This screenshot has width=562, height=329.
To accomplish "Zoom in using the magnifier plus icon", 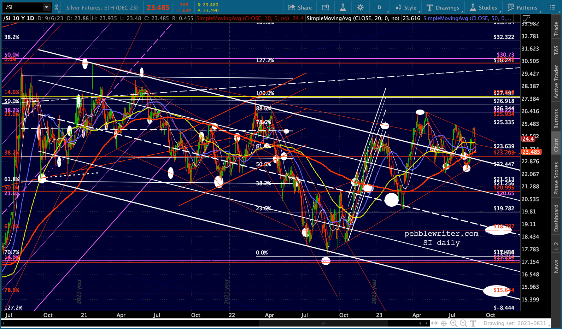I will pyautogui.click(x=453, y=323).
